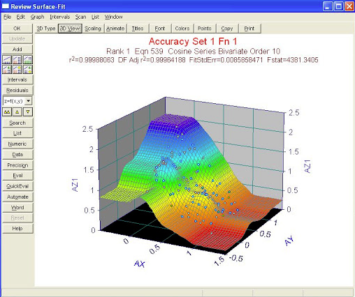Click the single yellow up-triangle icon
The height and width of the screenshot is (297, 355).
[17, 112]
